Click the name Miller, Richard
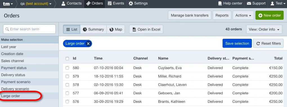This screenshot has width=287, height=107. pyautogui.click(x=169, y=76)
